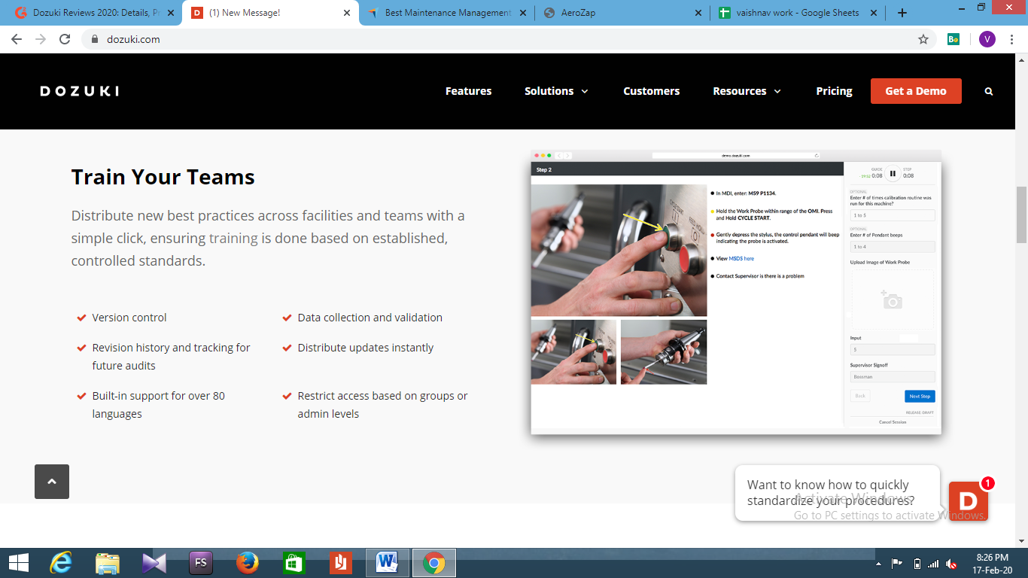The height and width of the screenshot is (578, 1028).
Task: Click the Train Your Teams heading
Action: pyautogui.click(x=163, y=177)
